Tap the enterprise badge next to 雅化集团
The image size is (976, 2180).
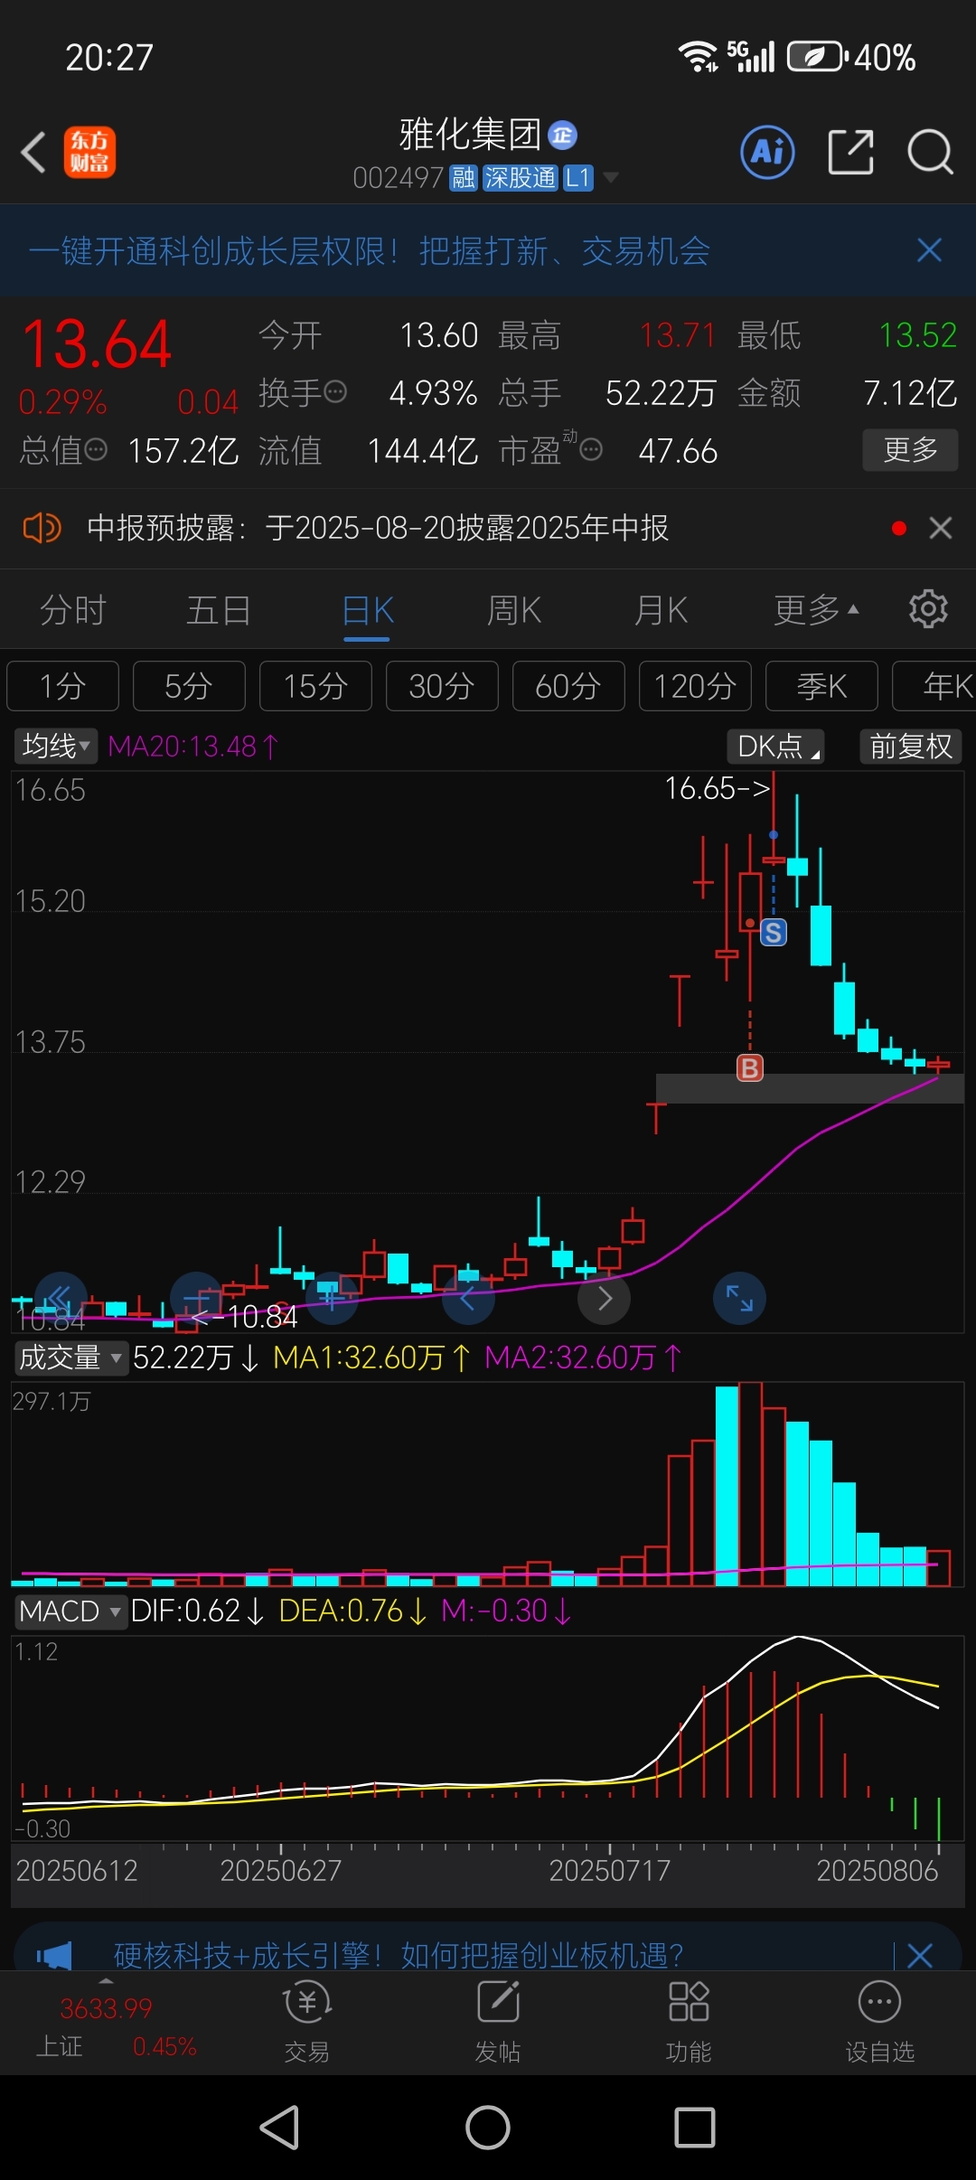562,136
